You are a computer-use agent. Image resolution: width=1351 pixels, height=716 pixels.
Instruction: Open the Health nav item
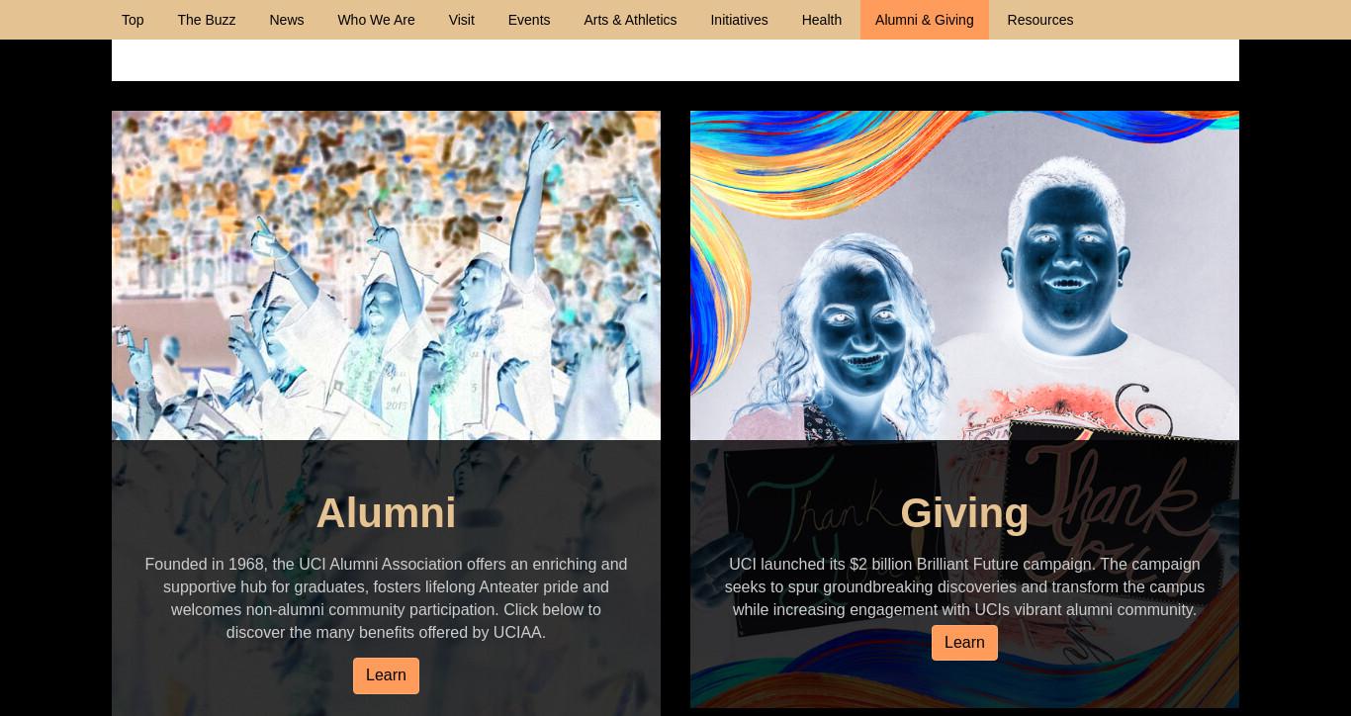(822, 20)
